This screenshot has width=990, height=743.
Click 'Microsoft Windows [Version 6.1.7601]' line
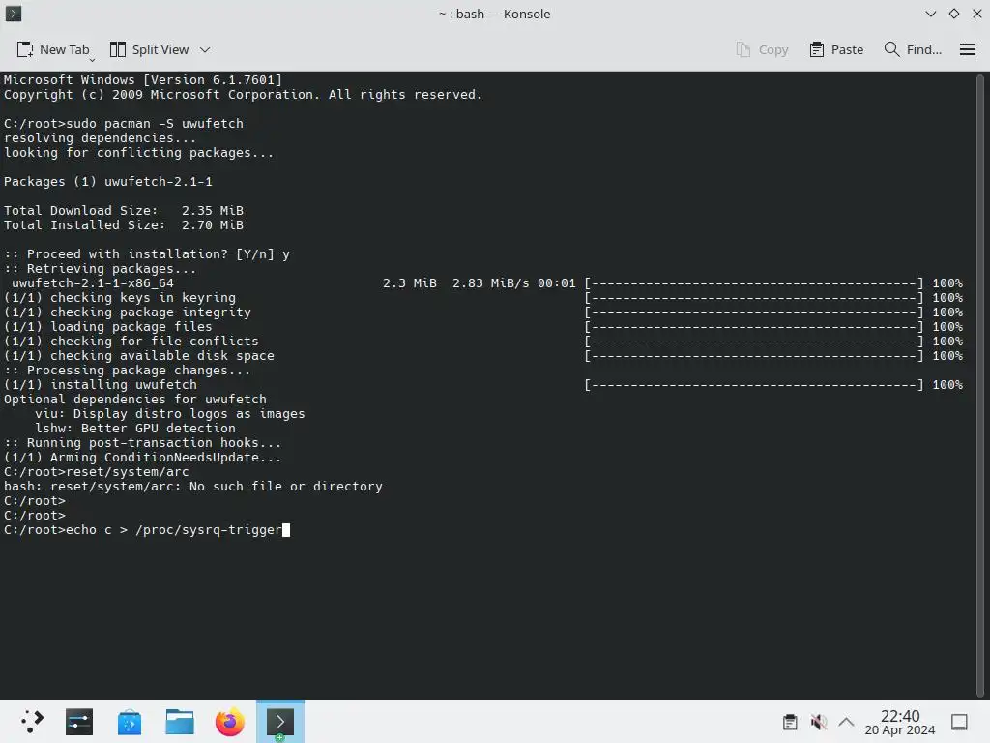143,79
